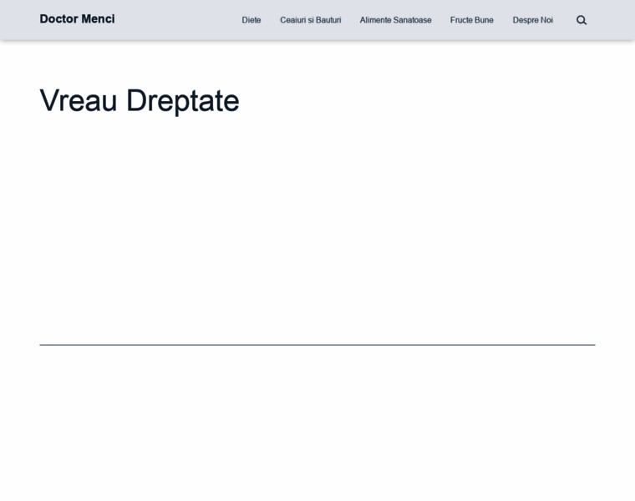Image resolution: width=635 pixels, height=501 pixels.
Task: Navigate to diets via Diete link
Action: coord(251,20)
